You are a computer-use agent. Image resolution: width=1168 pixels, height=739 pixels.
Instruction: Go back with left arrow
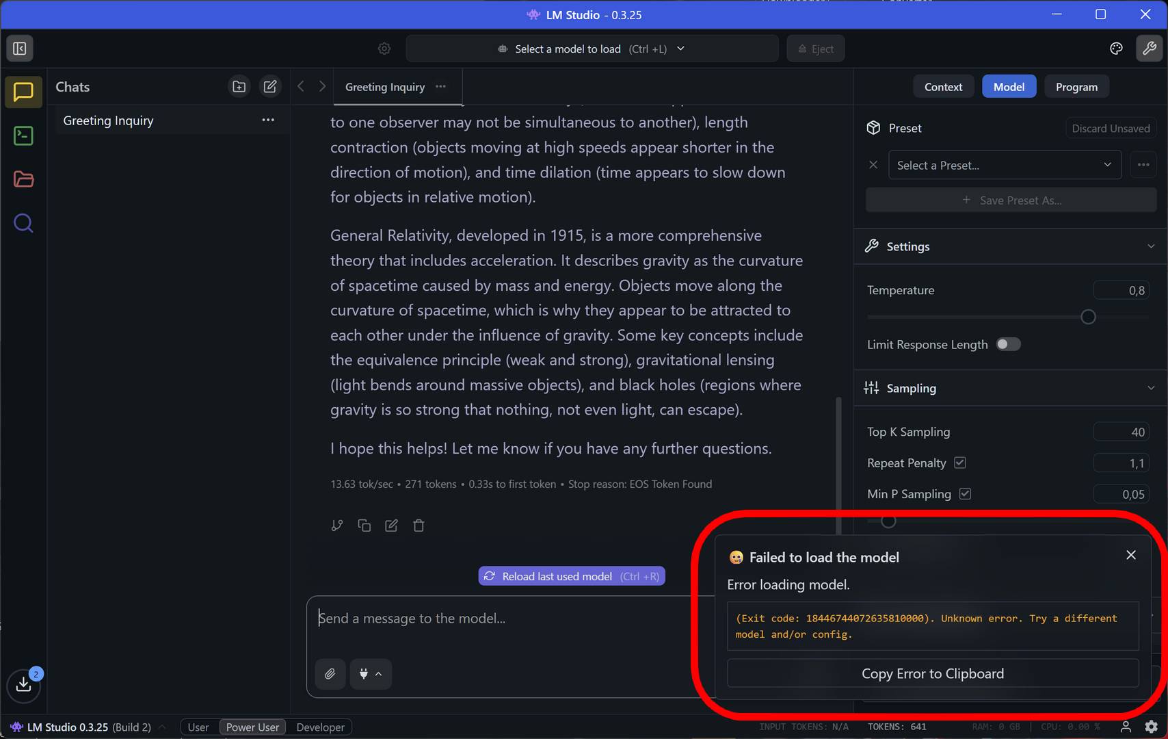click(x=301, y=86)
